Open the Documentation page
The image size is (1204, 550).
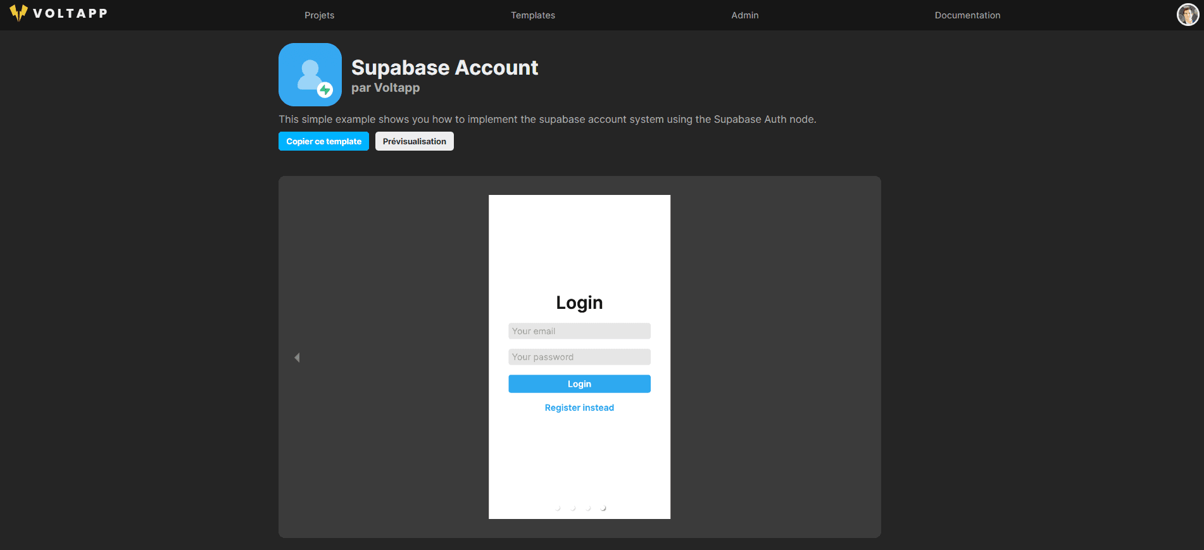pyautogui.click(x=967, y=15)
